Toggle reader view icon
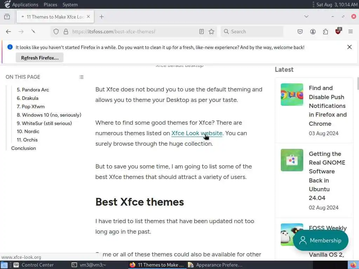Viewport: 359px width, 269px height. click(202, 32)
